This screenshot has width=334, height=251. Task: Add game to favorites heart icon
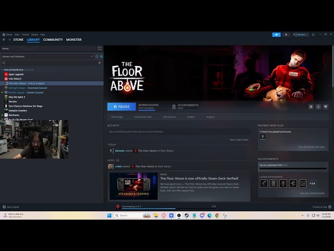pyautogui.click(x=326, y=107)
